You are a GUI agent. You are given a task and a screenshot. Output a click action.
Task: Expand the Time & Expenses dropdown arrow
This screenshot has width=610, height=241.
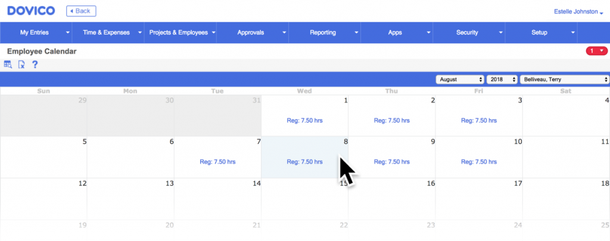click(140, 33)
